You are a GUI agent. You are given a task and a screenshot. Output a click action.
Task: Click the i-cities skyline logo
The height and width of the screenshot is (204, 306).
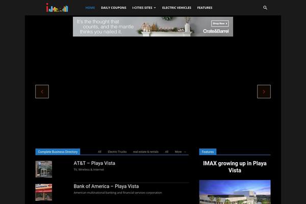coord(57,8)
